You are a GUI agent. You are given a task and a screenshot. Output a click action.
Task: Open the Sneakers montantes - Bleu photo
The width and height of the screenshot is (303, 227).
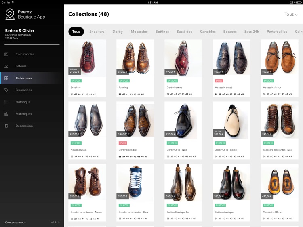point(135,183)
